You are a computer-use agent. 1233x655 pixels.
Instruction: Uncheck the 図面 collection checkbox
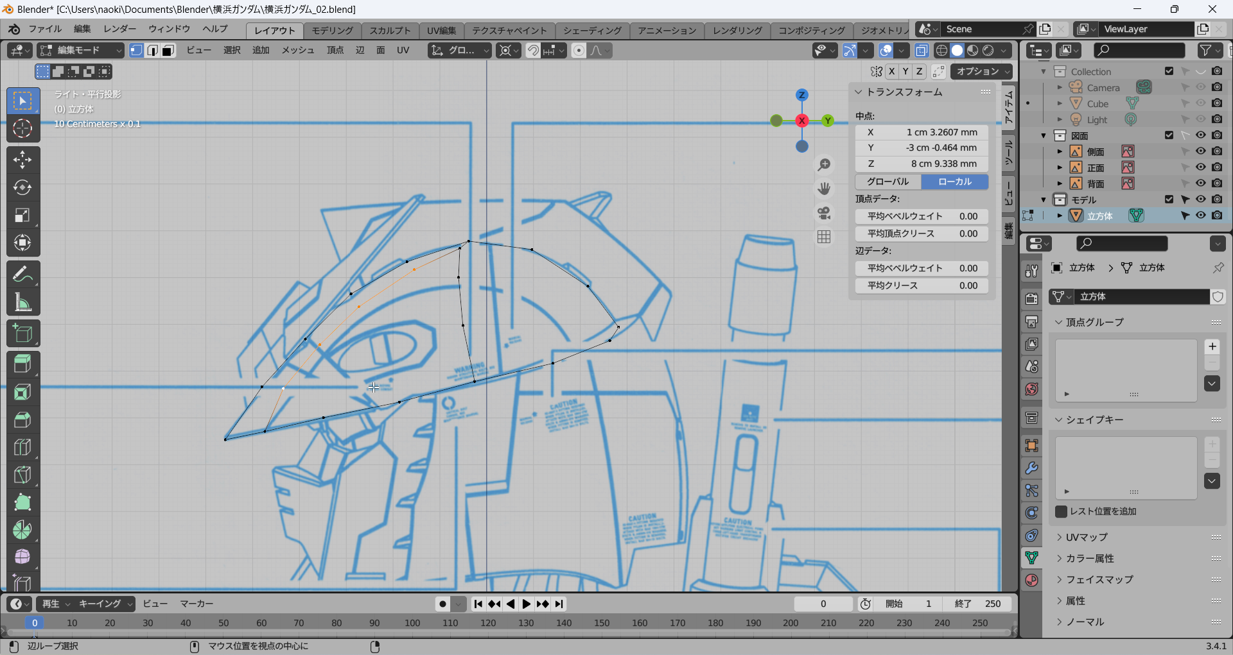1169,135
